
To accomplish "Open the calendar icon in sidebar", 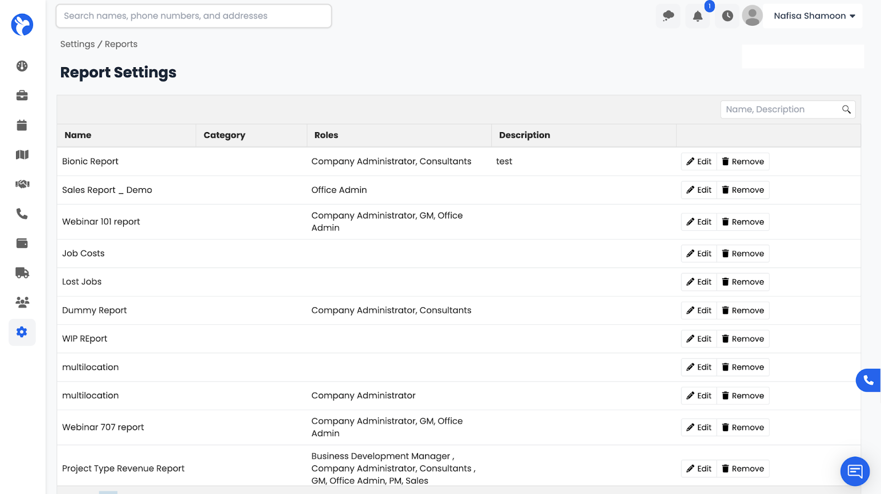I will [x=22, y=125].
